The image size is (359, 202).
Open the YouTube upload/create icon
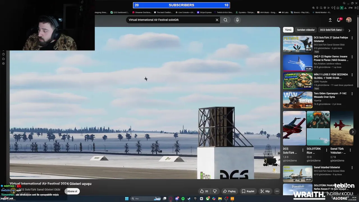coord(330,20)
